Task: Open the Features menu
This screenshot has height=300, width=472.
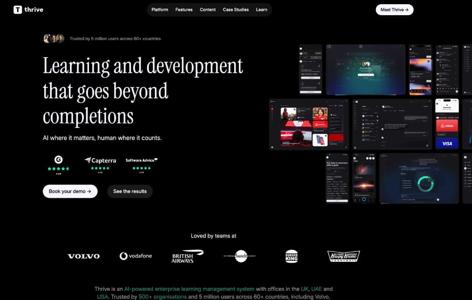Action: (x=184, y=10)
